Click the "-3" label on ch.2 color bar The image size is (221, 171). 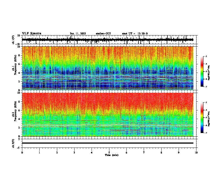tap(206, 103)
